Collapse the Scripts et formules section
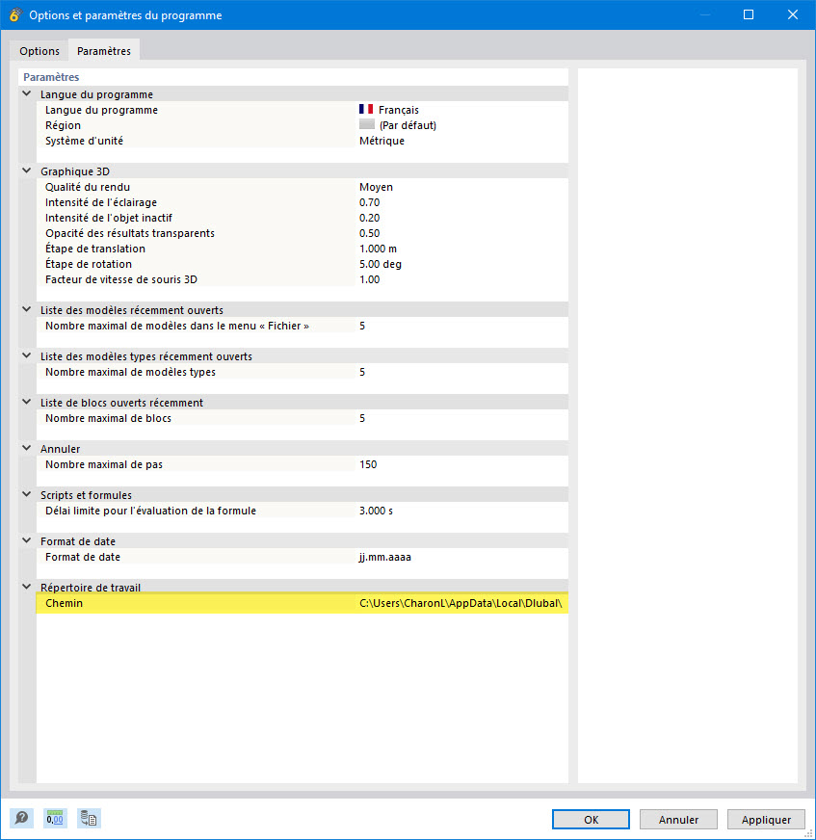Screen dimensions: 816x840 click(x=25, y=494)
